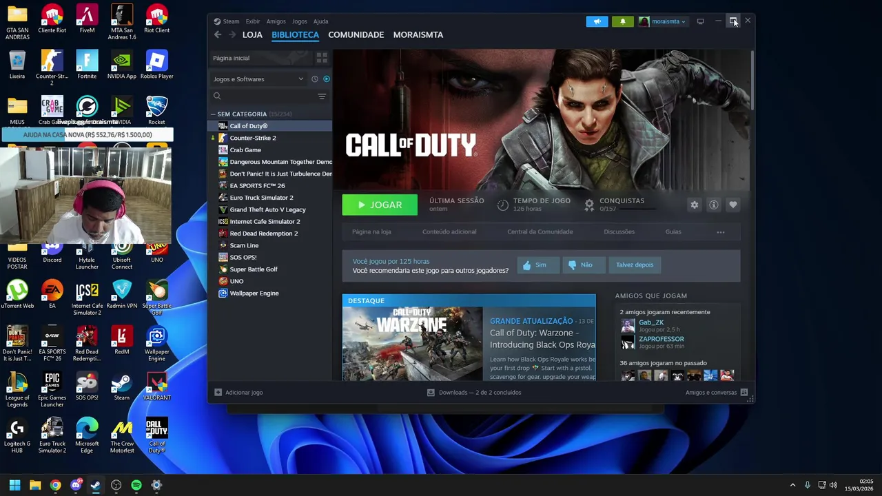
Task: Add a game with Adicionar jogo
Action: (238, 393)
